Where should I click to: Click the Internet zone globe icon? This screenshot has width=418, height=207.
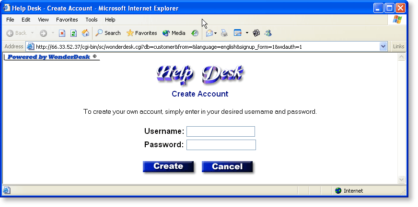click(338, 191)
